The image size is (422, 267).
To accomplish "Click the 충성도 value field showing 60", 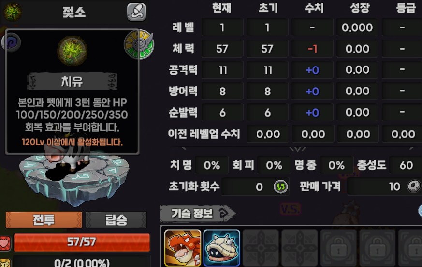I will 406,165.
